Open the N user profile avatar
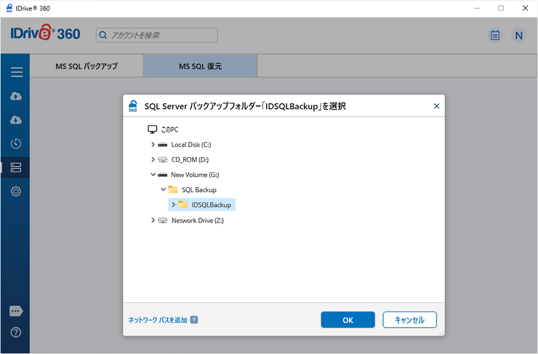Viewport: 538px width, 354px height. tap(519, 35)
